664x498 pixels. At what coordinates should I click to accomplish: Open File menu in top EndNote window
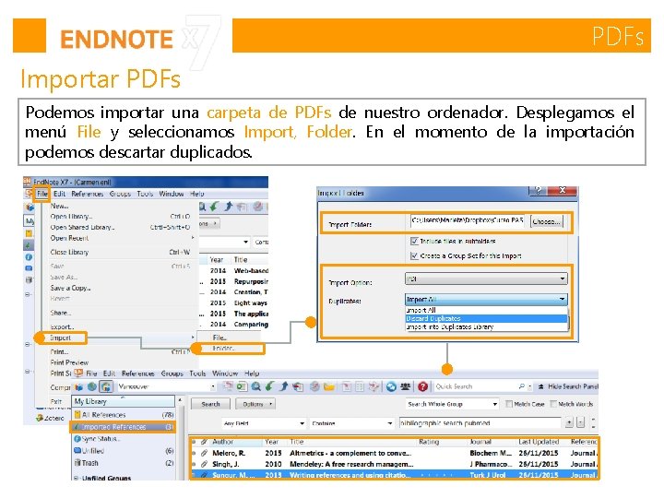[41, 194]
